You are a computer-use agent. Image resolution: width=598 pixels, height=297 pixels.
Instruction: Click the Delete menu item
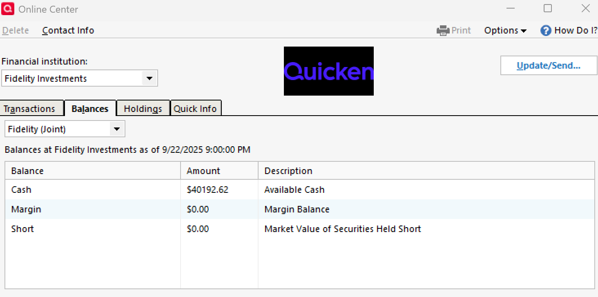pyautogui.click(x=16, y=31)
